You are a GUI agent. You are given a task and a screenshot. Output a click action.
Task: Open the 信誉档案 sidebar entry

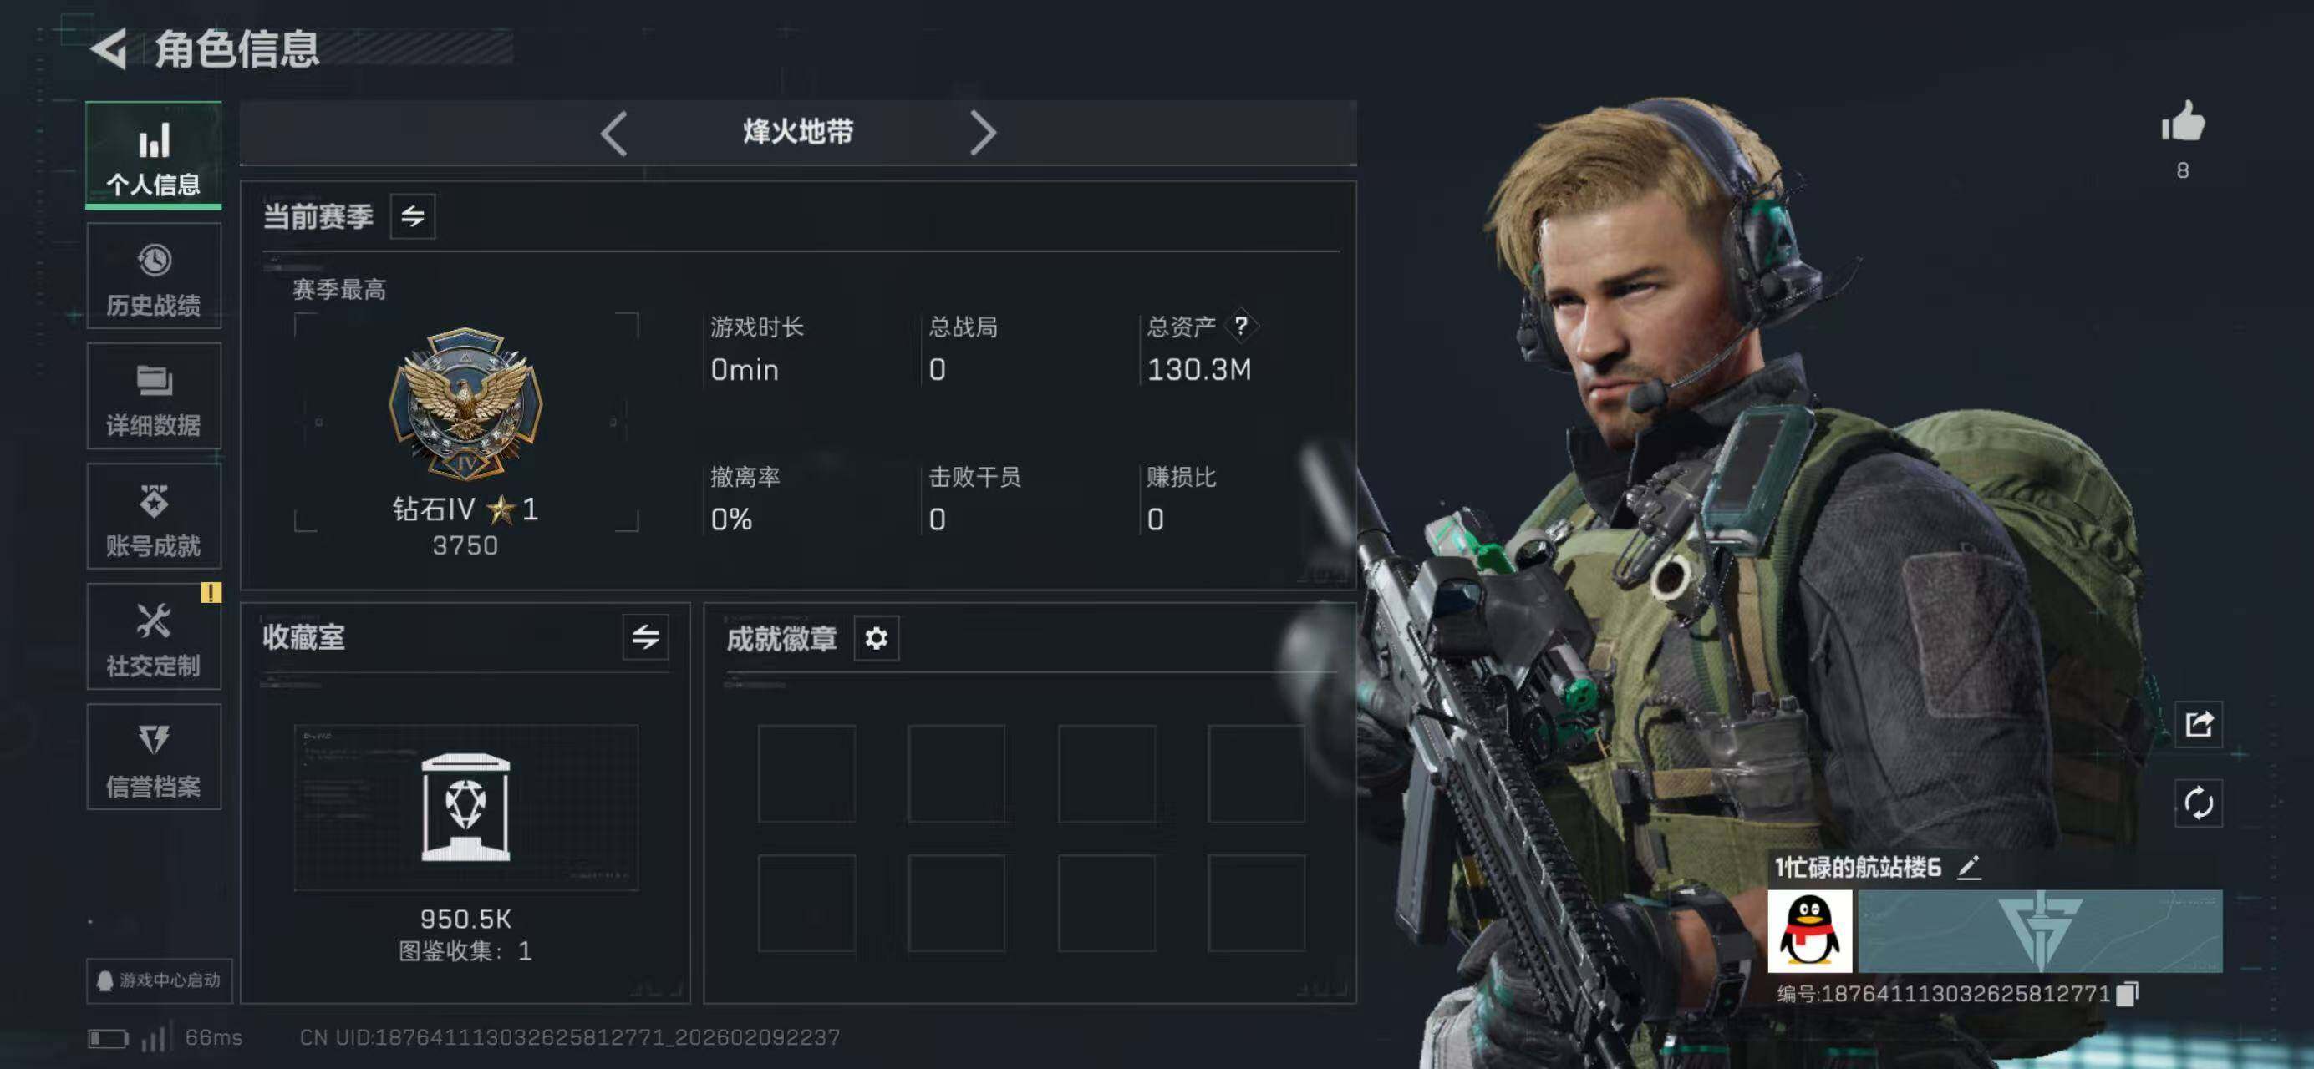pos(154,757)
